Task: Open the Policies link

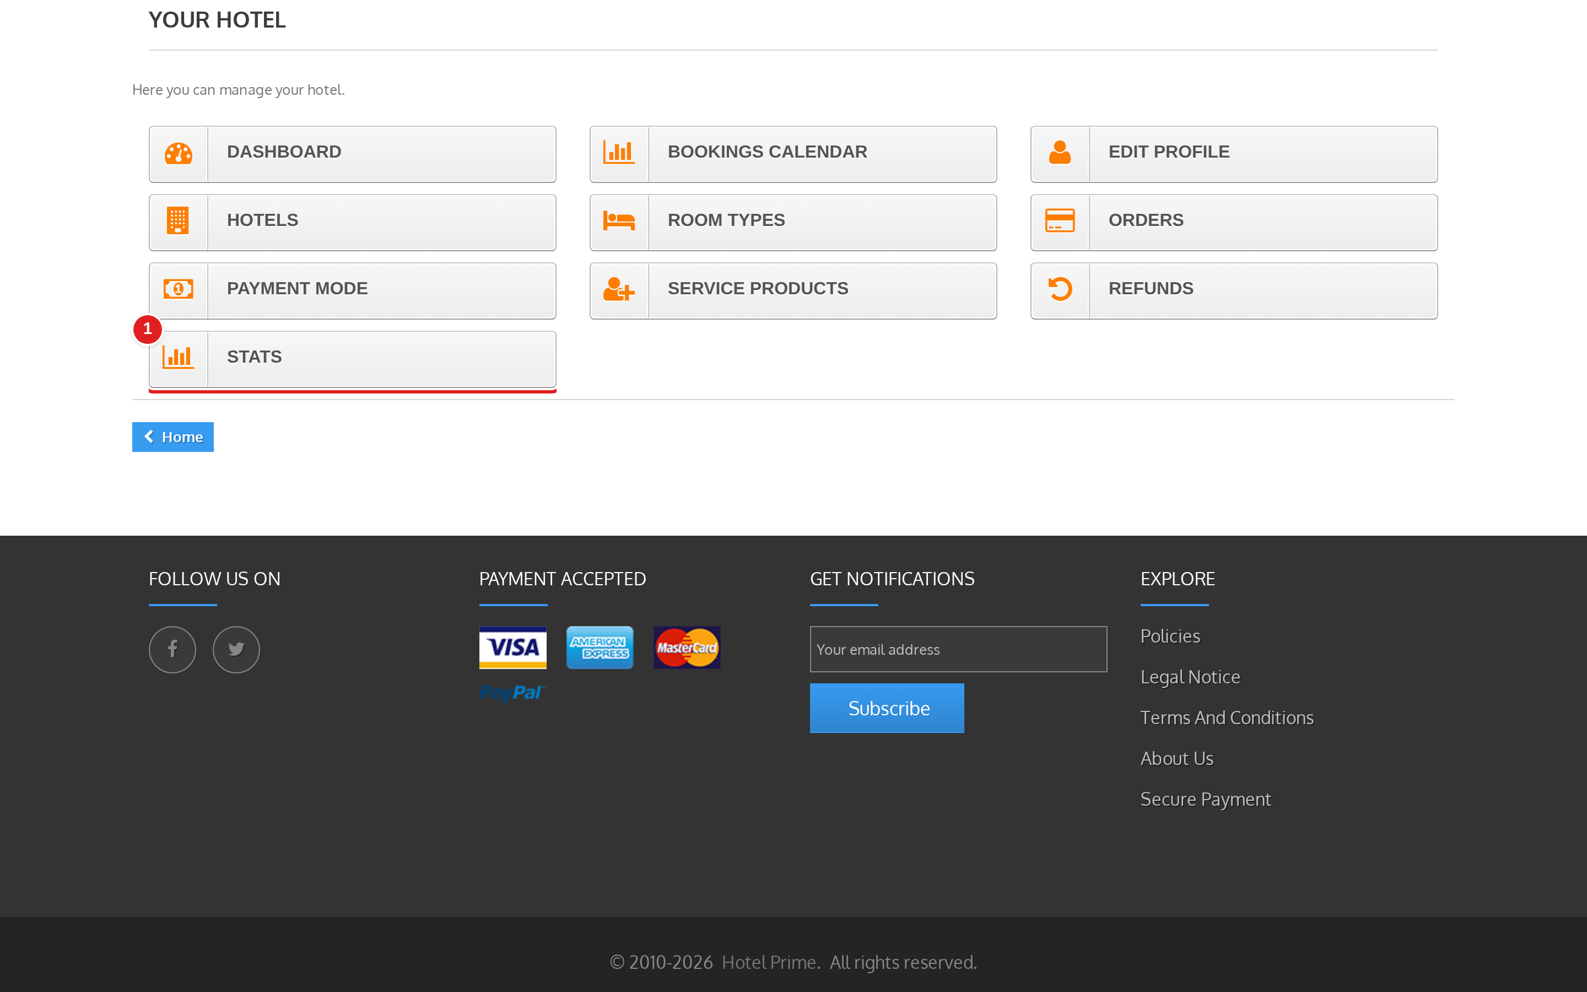Action: click(1170, 637)
